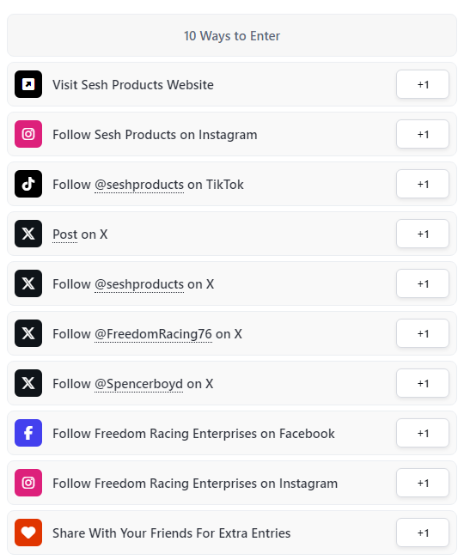Claim +1 for Post on X

tap(423, 234)
